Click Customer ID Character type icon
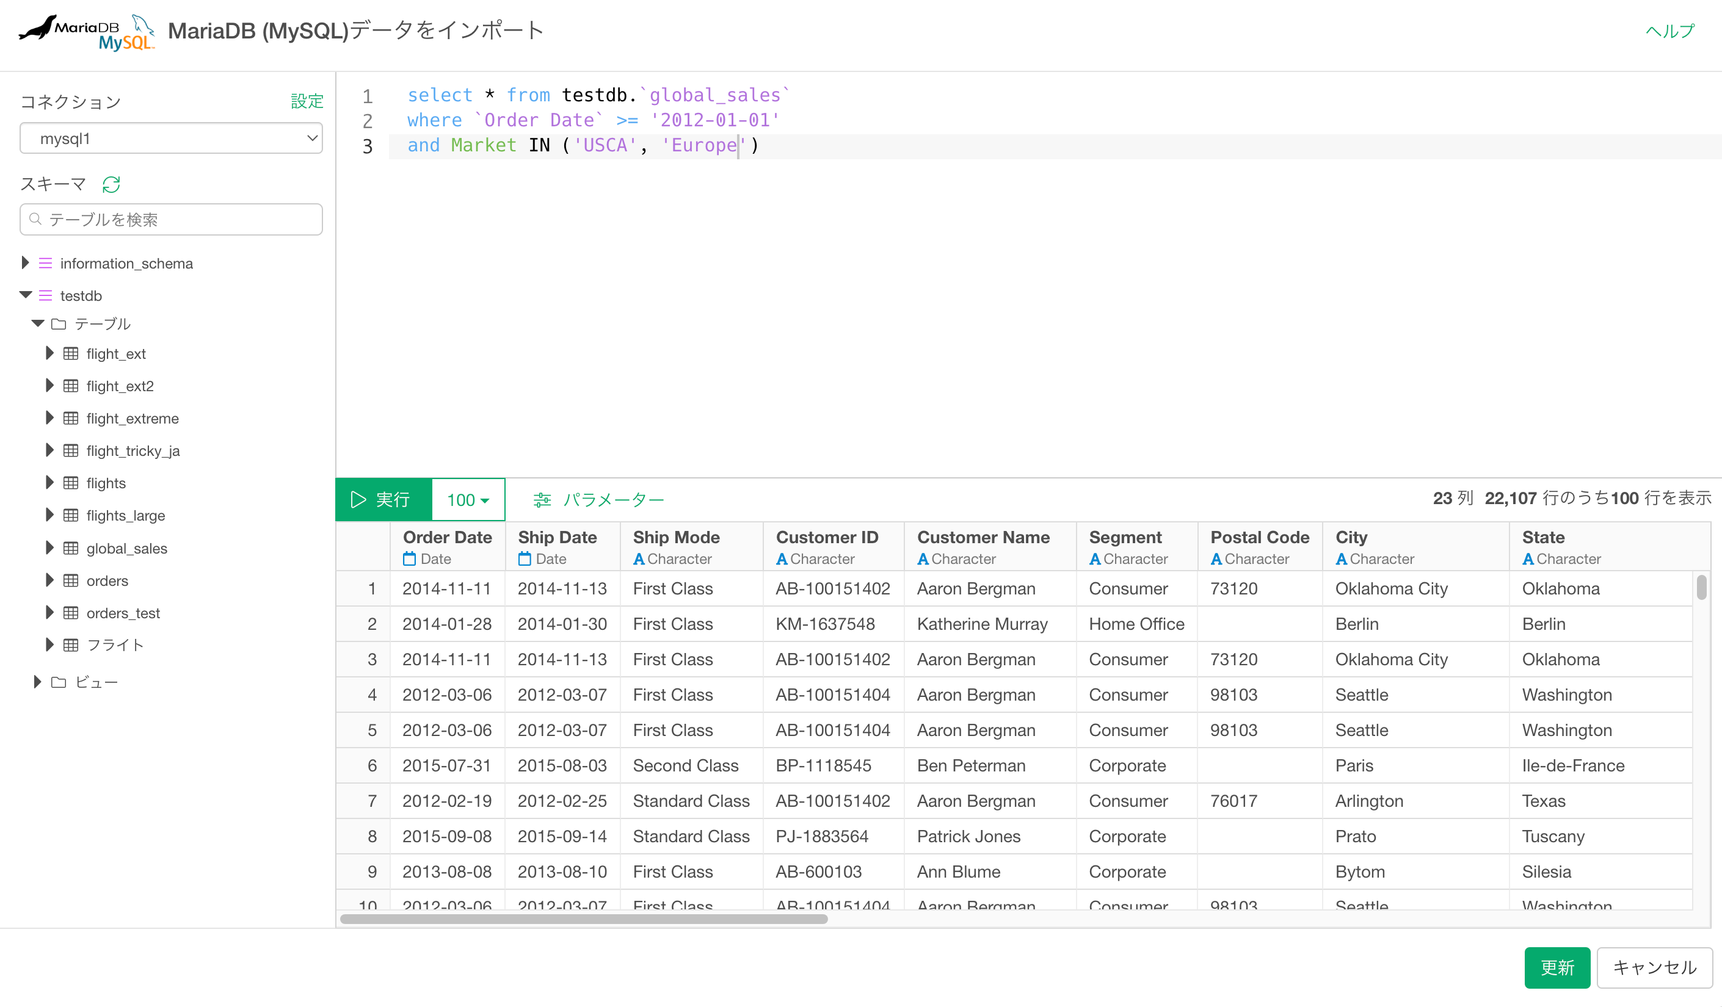Image resolution: width=1722 pixels, height=1007 pixels. (x=782, y=559)
